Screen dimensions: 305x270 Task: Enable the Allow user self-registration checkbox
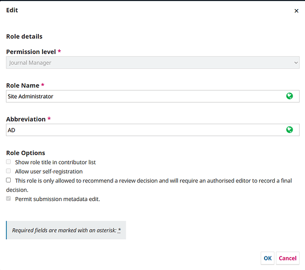point(9,171)
